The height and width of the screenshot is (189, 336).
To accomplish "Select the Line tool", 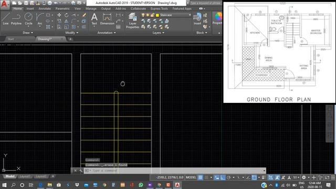I will pyautogui.click(x=5, y=19).
